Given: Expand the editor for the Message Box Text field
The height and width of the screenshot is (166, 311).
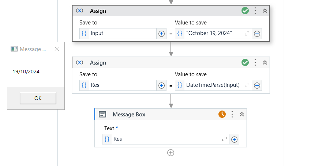Looking at the screenshot, I should [224, 139].
